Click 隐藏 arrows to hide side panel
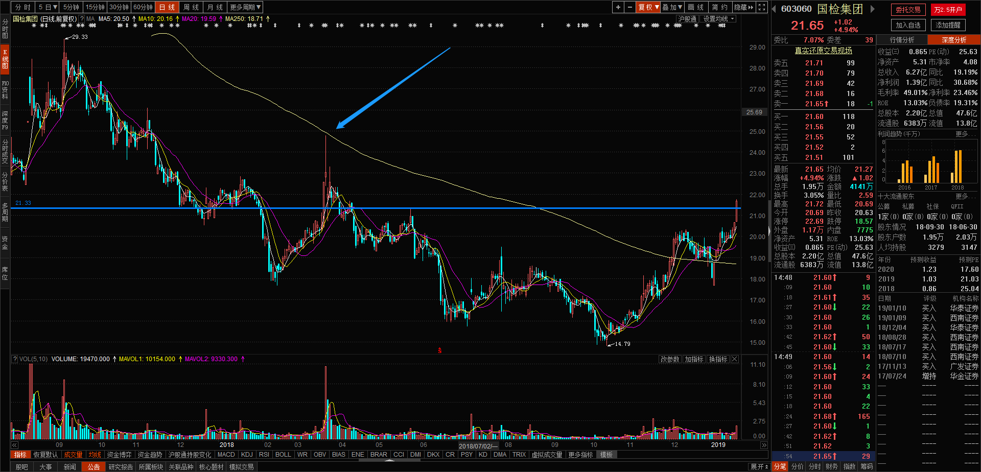981x472 pixels. [744, 7]
